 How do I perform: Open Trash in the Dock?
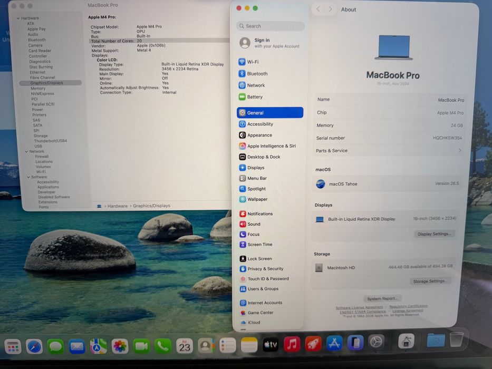click(456, 339)
